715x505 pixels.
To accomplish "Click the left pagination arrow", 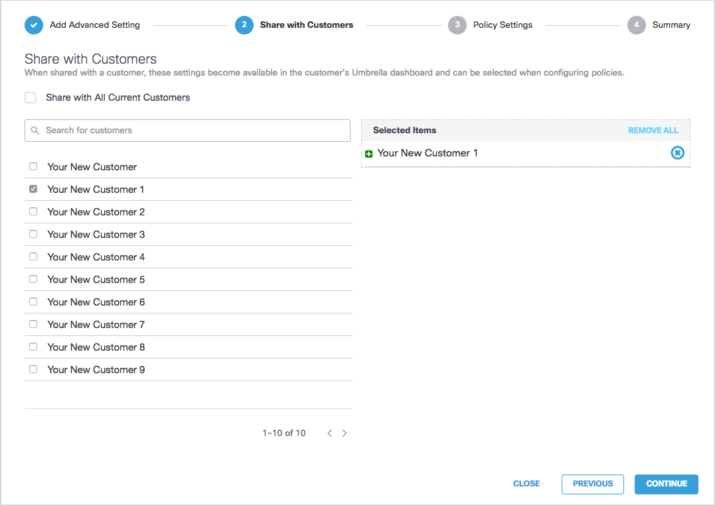I will coord(329,433).
